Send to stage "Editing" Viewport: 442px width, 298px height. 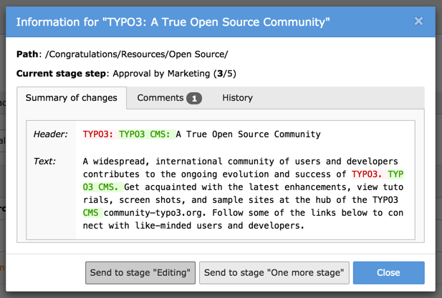[x=140, y=272]
